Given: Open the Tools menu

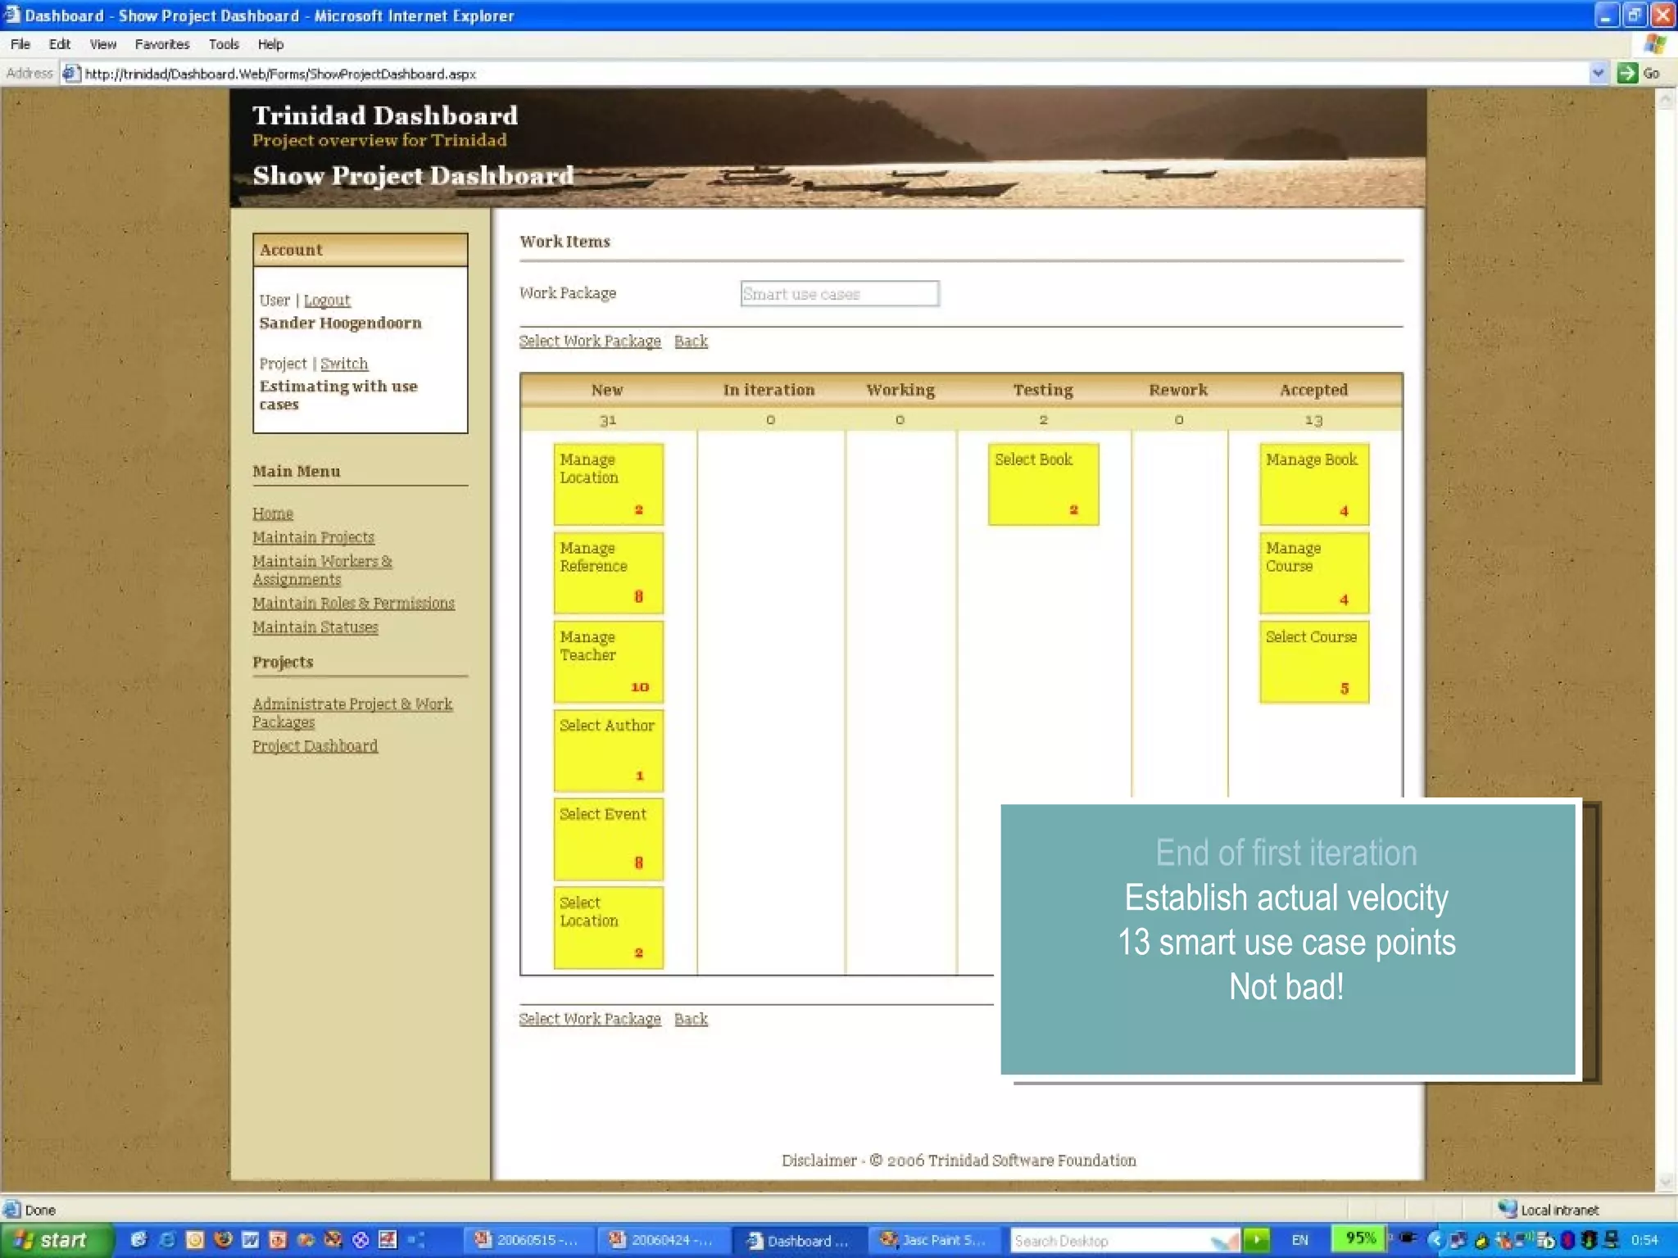Looking at the screenshot, I should pos(224,44).
